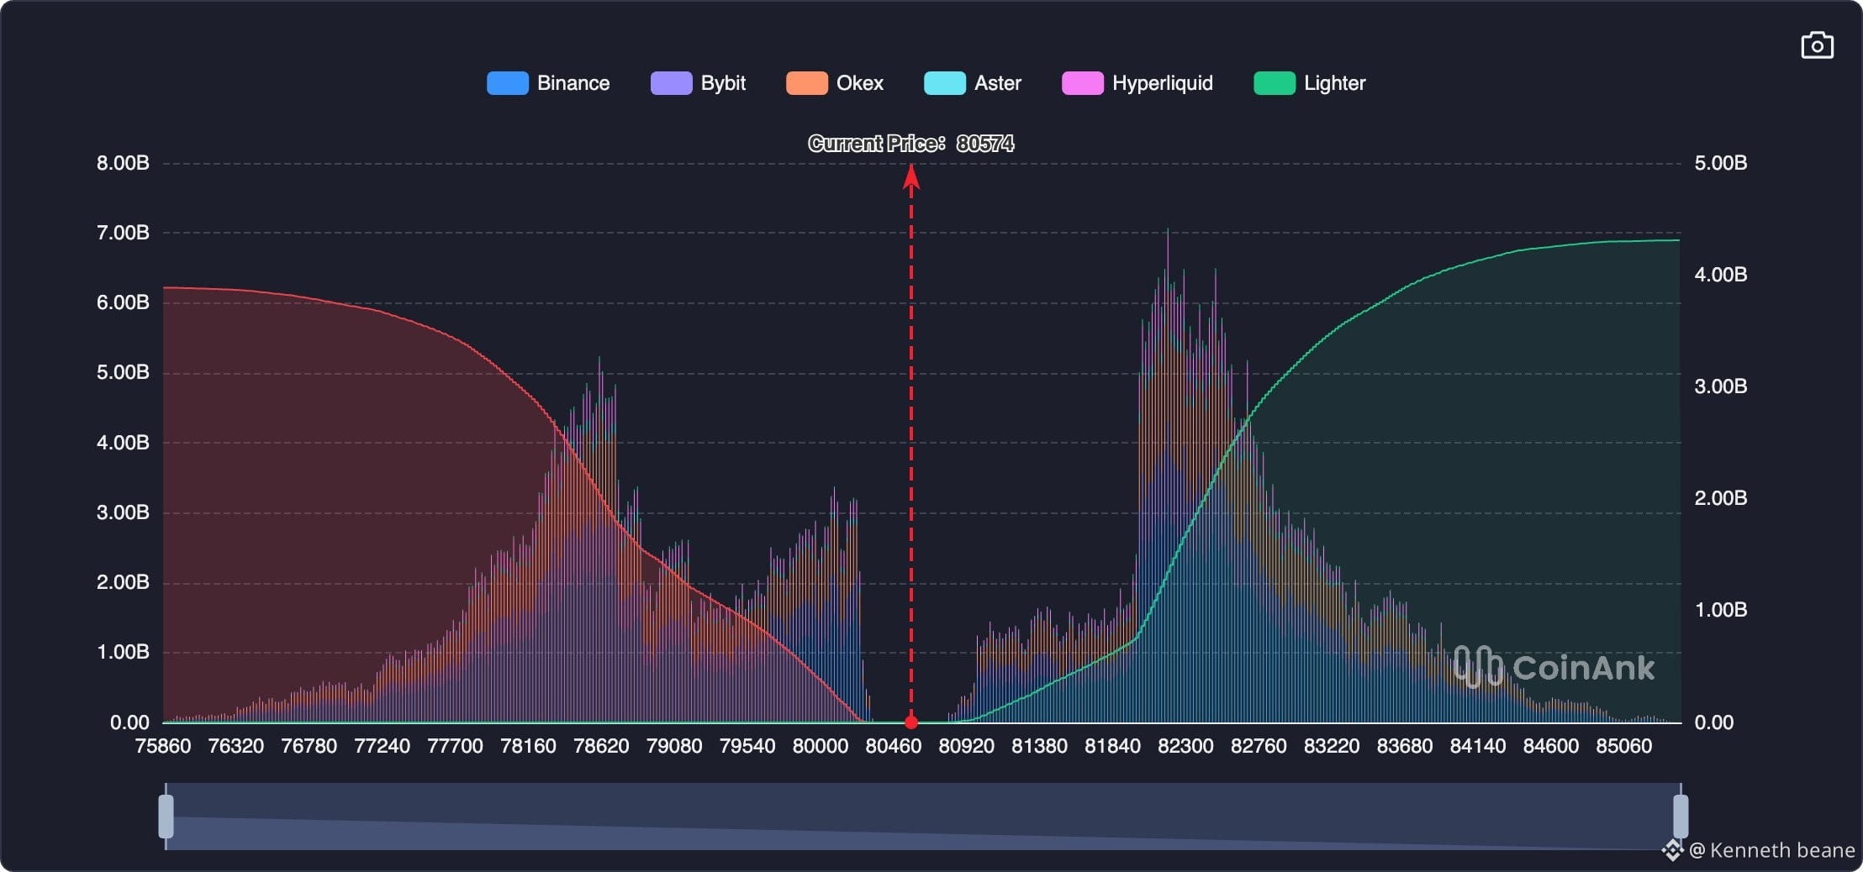Select the 6.00B y-axis label

123,302
